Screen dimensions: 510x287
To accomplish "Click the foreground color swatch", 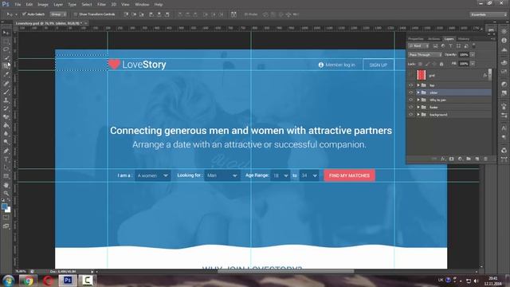I will coord(4,206).
